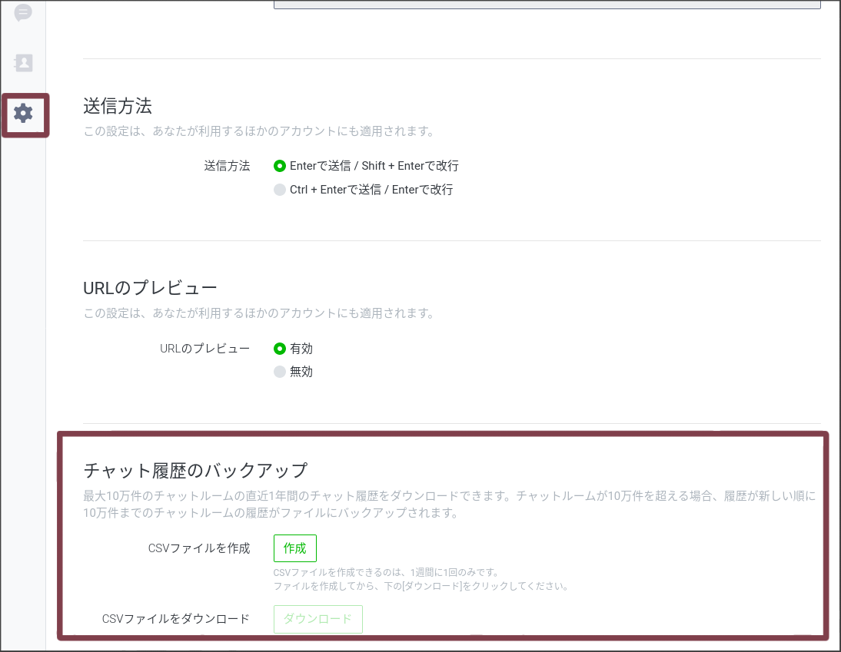Open the address book icon in sidebar
Viewport: 841px width, 652px height.
24,64
